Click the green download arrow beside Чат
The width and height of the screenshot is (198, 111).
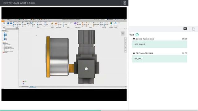point(137,35)
